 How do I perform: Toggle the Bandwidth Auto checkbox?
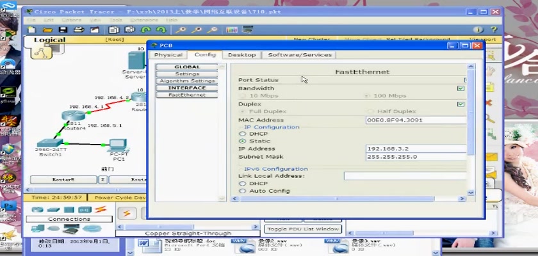pyautogui.click(x=461, y=88)
